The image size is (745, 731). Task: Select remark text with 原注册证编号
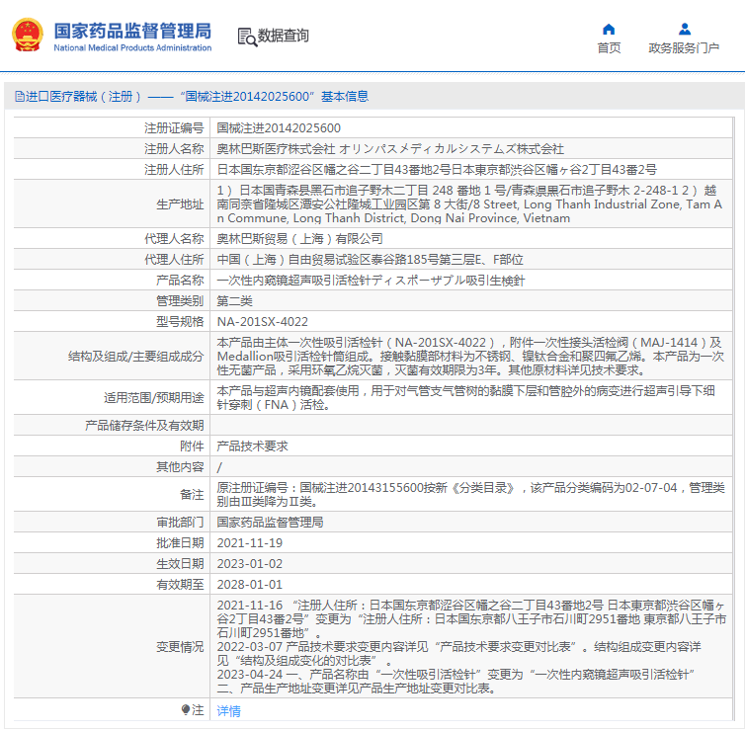(x=470, y=495)
